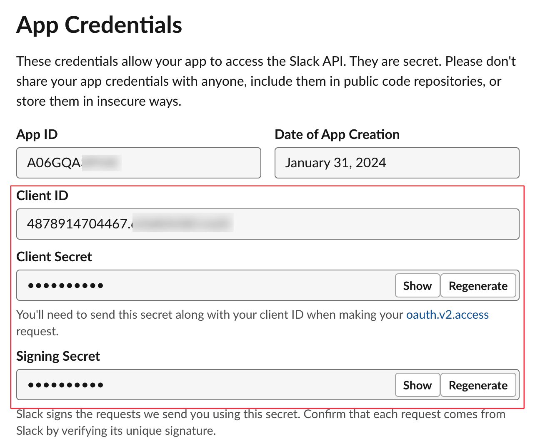Click the 'App ID' label
540x441 pixels.
pos(37,134)
